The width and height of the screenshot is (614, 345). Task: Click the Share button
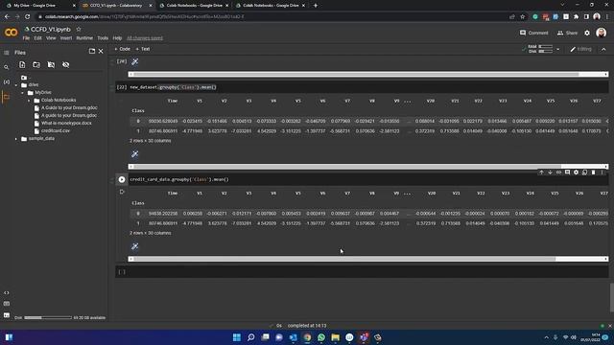click(567, 33)
